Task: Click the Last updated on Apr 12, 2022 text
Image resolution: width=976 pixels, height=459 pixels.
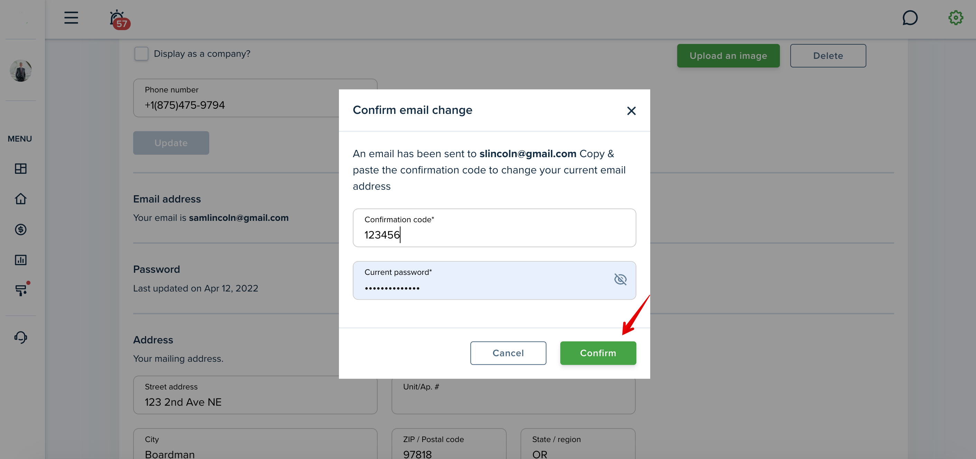Action: coord(195,288)
